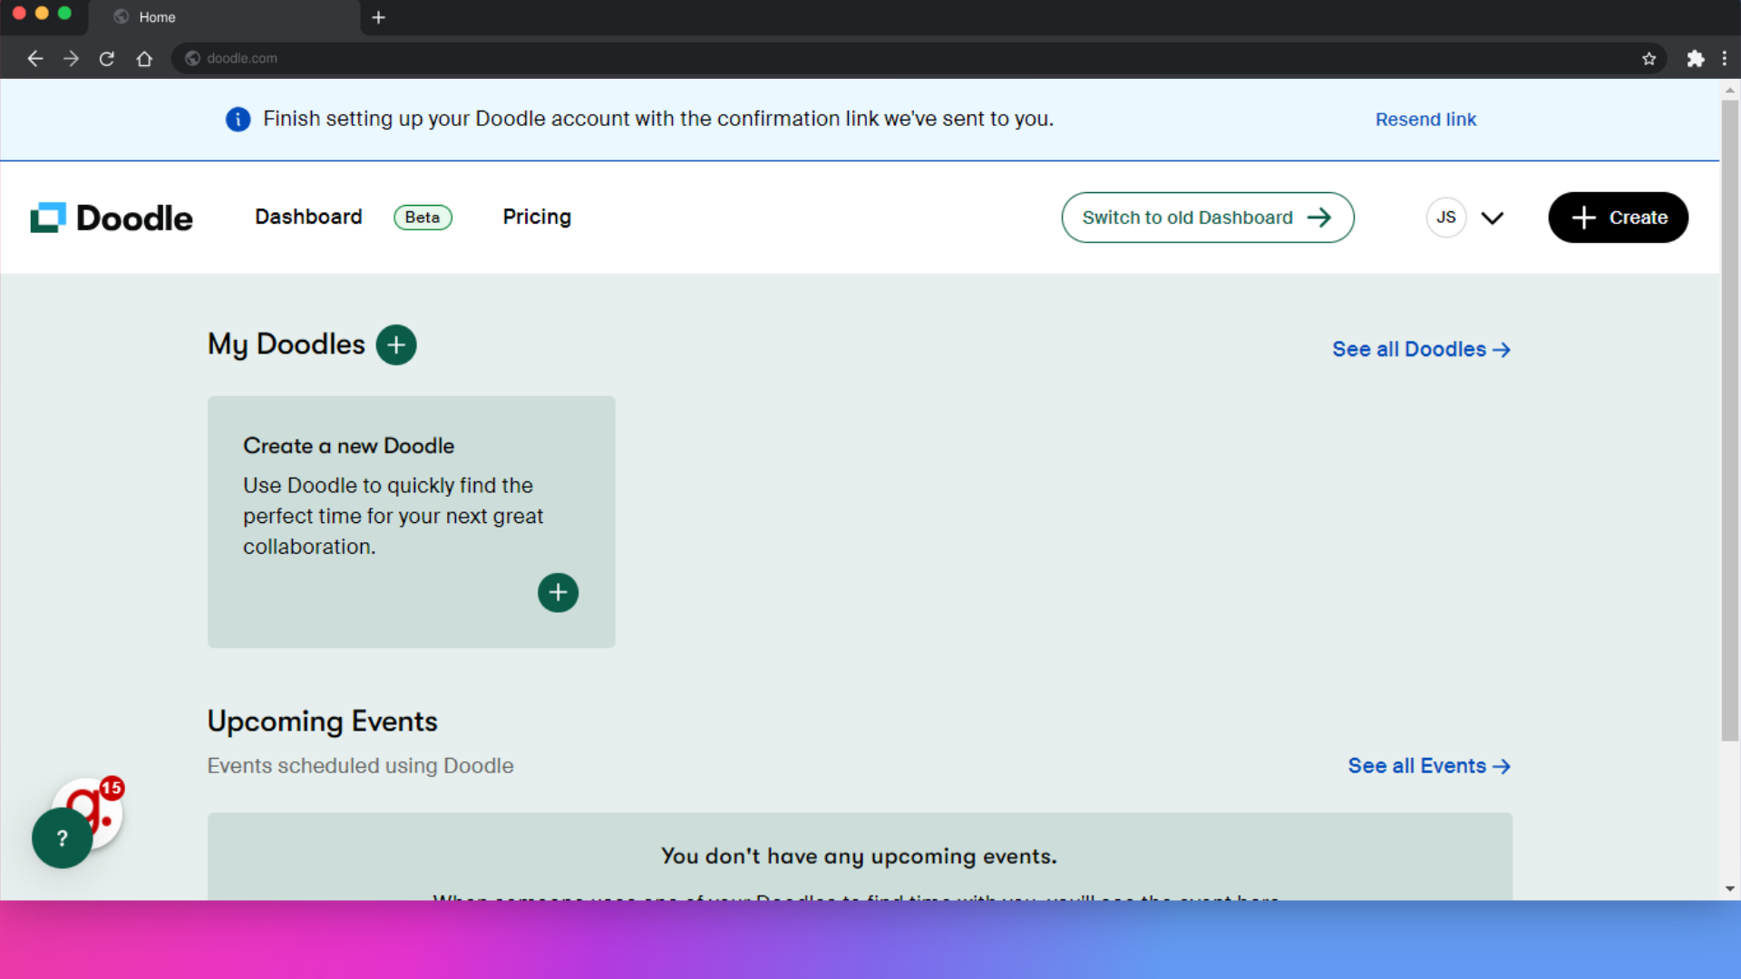
Task: Click the plus icon in Create a new Doodle card
Action: click(x=558, y=593)
